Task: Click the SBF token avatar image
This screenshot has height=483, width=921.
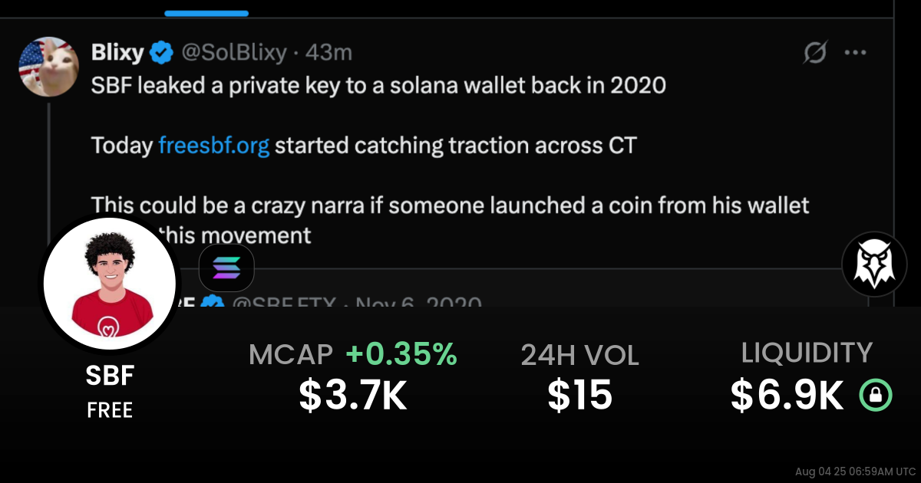Action: click(x=110, y=283)
